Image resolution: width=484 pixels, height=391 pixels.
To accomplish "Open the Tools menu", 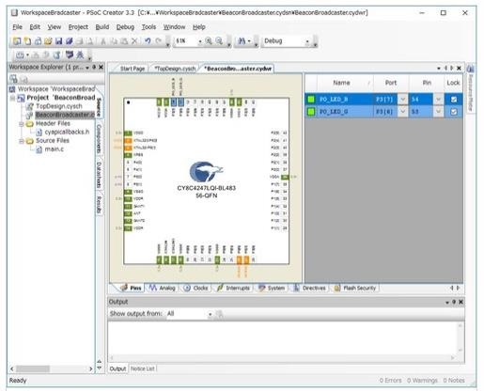I will pyautogui.click(x=148, y=27).
